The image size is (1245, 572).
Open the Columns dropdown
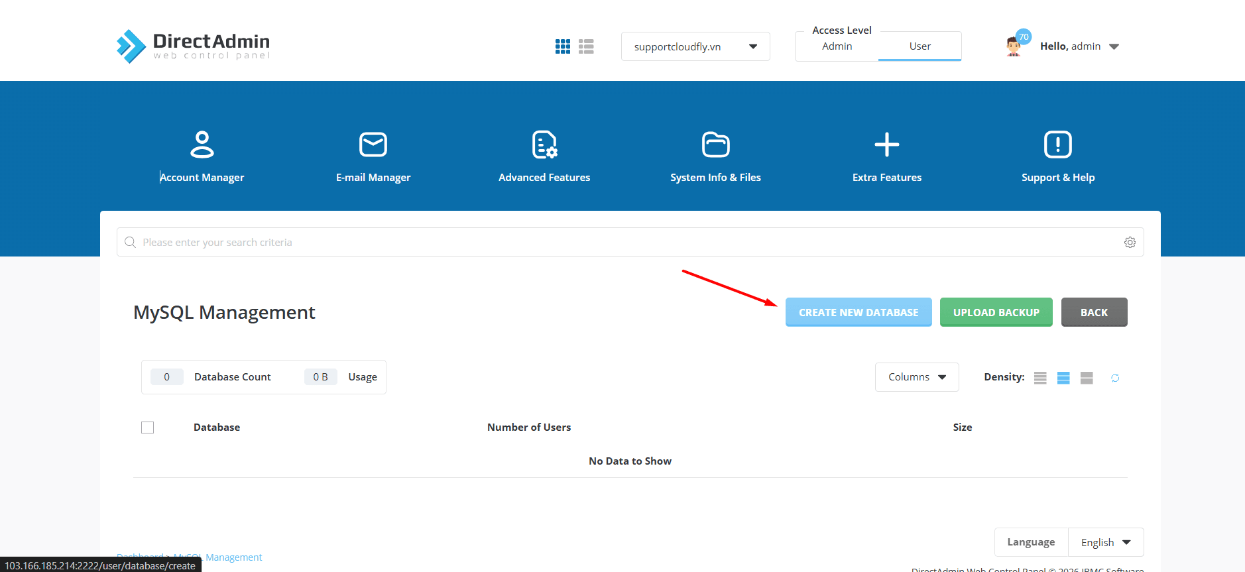(x=917, y=377)
